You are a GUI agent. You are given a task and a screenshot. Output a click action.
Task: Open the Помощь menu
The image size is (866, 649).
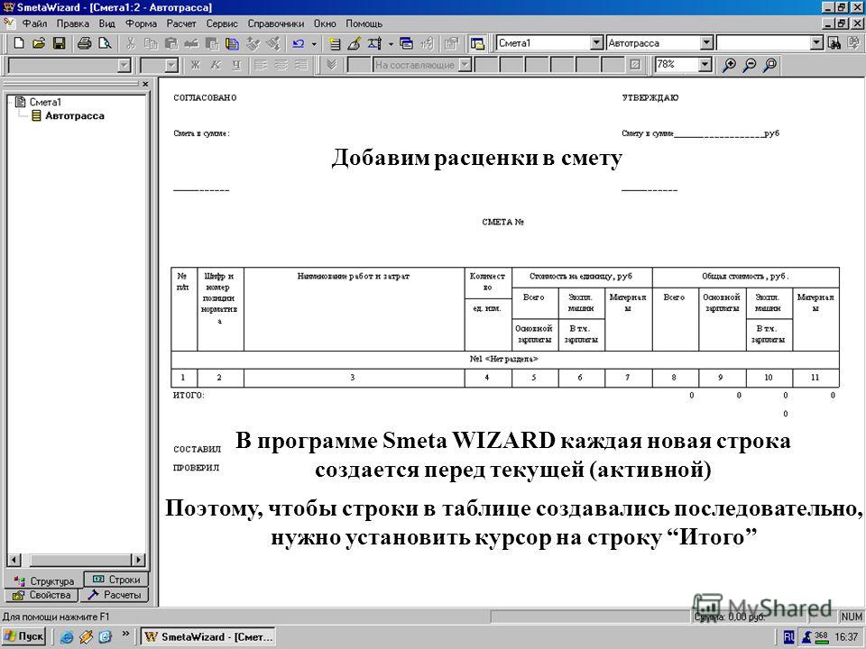(x=364, y=23)
